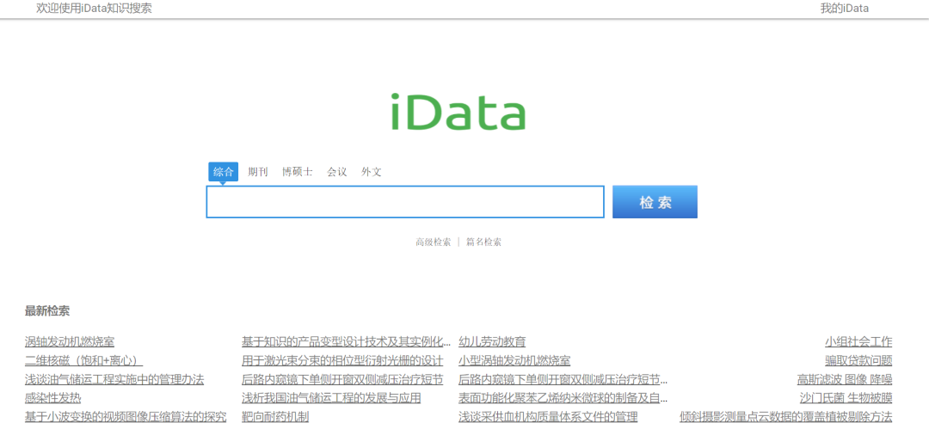
Task: Open recent search 小组社会工作
Action: coord(858,342)
